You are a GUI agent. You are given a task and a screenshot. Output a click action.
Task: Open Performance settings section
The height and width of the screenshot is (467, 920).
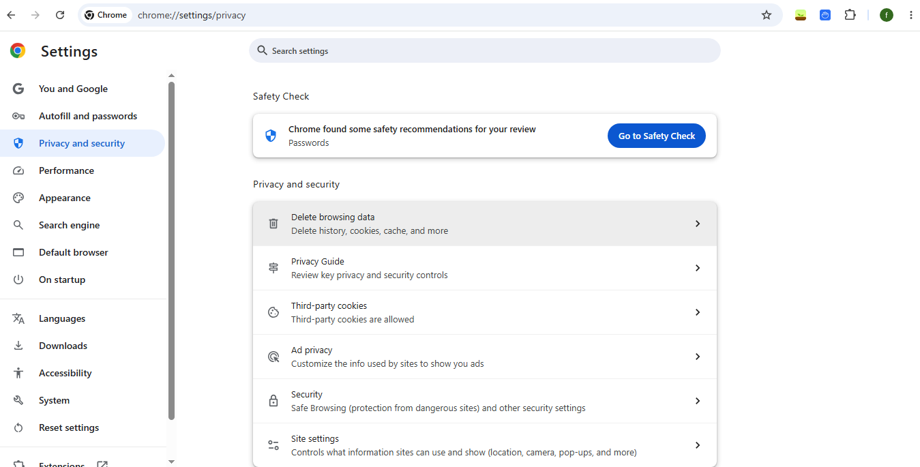point(83,170)
